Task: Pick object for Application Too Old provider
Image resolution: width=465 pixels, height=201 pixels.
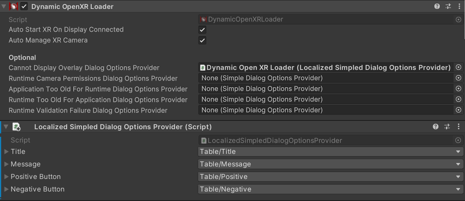Action: (x=459, y=89)
